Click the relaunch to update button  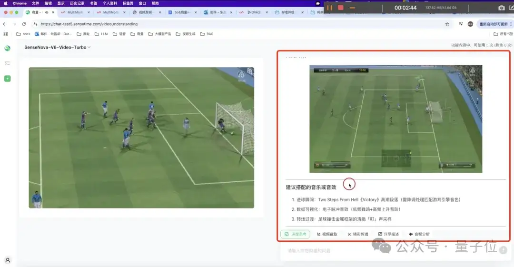[494, 24]
